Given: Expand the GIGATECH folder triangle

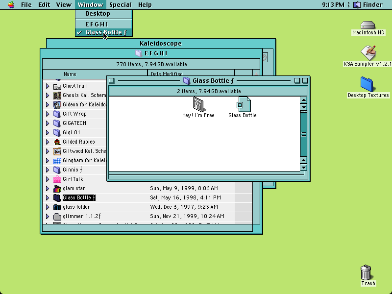Looking at the screenshot, I should [48, 123].
